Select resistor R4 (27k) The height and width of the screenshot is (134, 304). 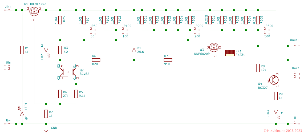[60, 94]
